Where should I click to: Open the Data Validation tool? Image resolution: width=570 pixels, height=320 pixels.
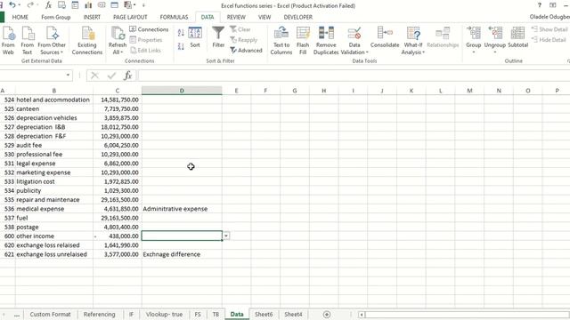click(x=354, y=41)
